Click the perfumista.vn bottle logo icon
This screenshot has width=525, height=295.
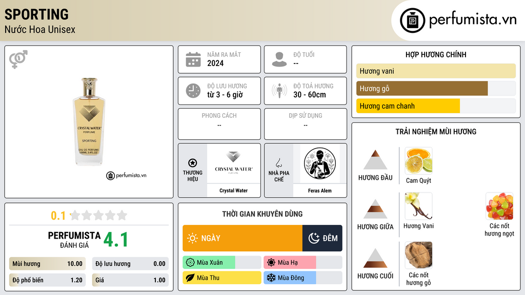[x=412, y=20]
